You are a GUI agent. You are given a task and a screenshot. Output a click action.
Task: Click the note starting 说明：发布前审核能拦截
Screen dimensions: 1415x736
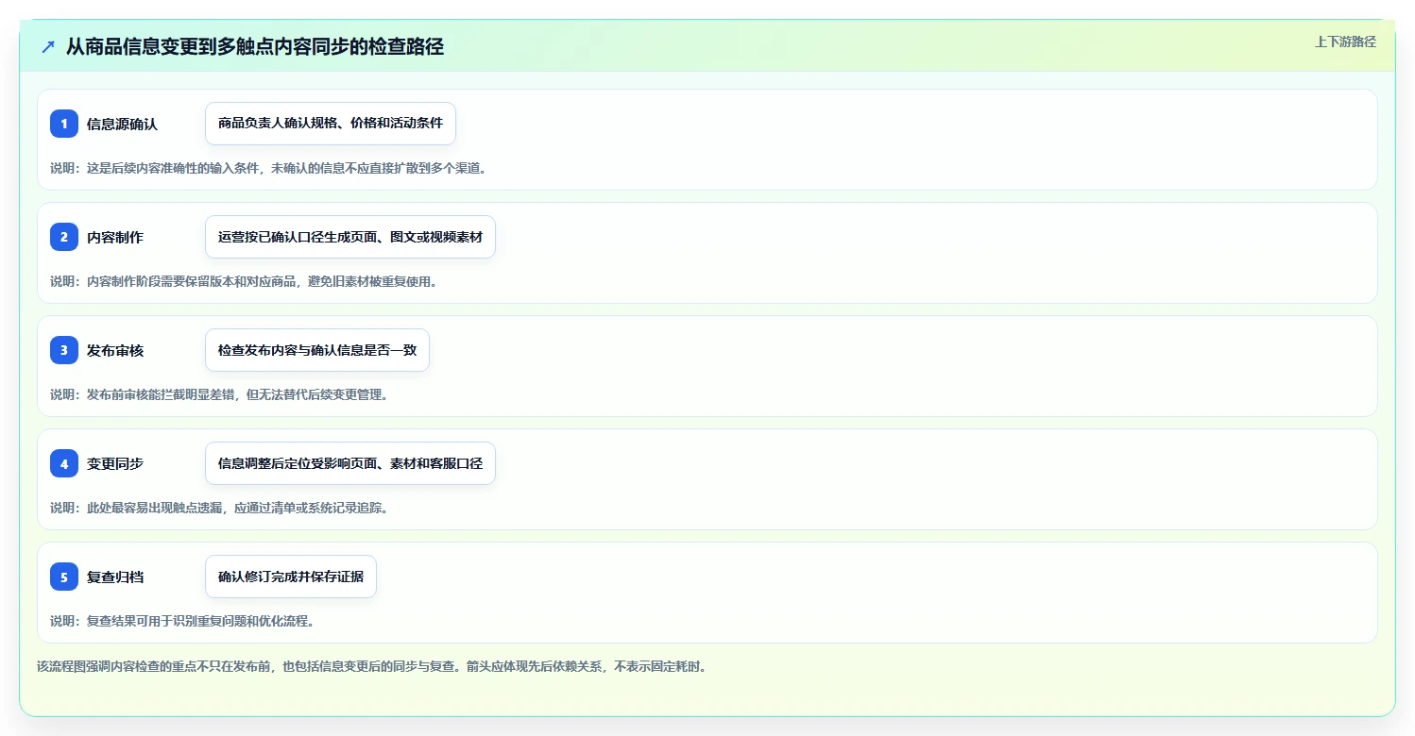(x=219, y=394)
